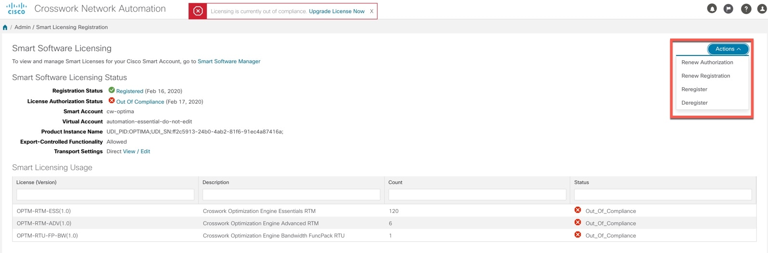Click Virtual Account value automation-essential-do-not-edit
The height and width of the screenshot is (253, 768).
149,121
